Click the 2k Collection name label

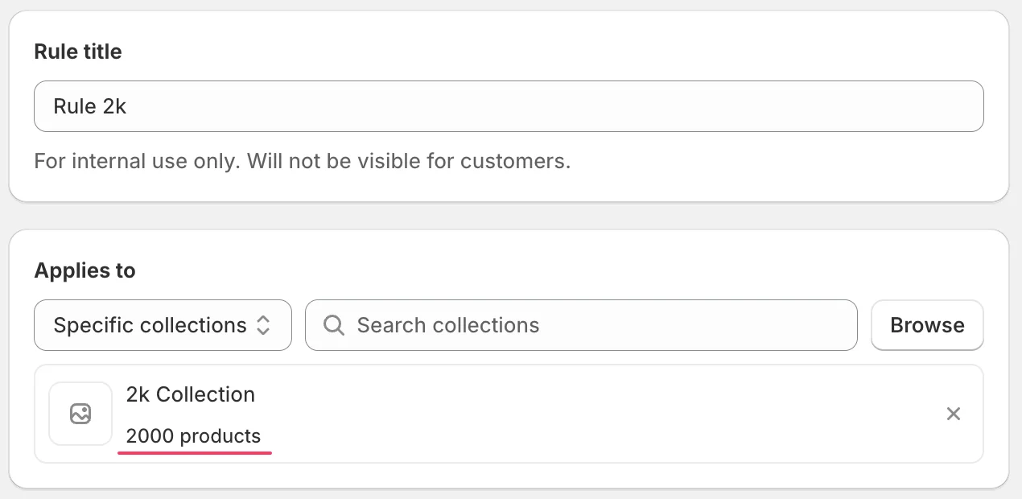(x=190, y=394)
